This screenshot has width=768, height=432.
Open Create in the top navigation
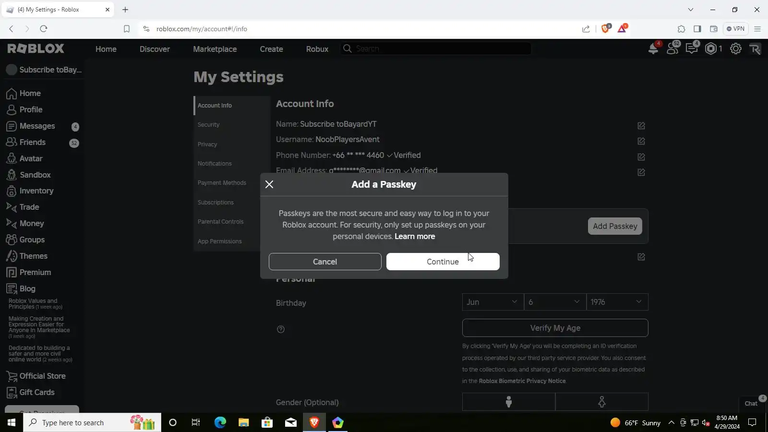(x=271, y=49)
